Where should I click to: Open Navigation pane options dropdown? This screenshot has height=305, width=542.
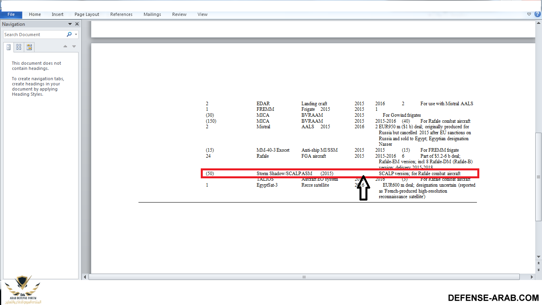click(x=70, y=24)
